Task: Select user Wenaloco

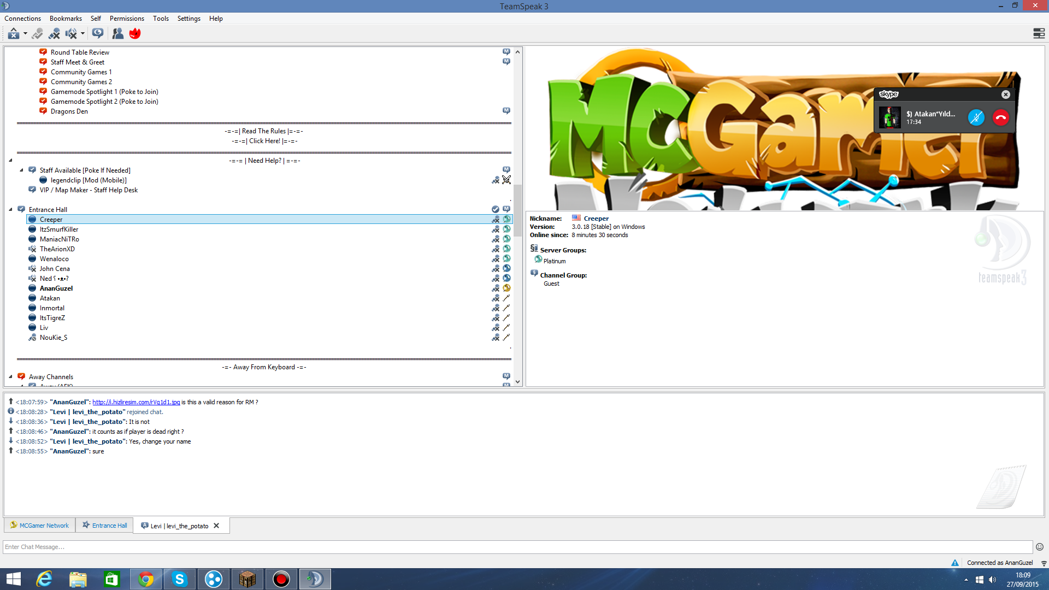Action: 54,259
